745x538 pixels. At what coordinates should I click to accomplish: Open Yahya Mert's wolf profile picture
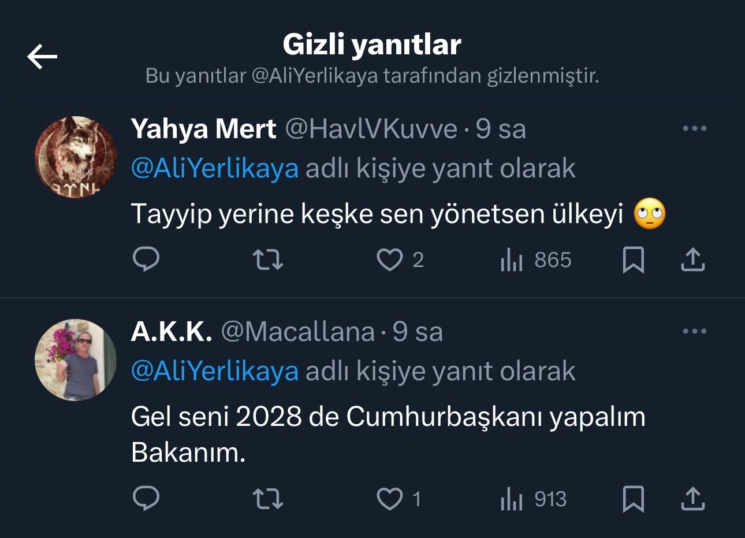point(76,157)
